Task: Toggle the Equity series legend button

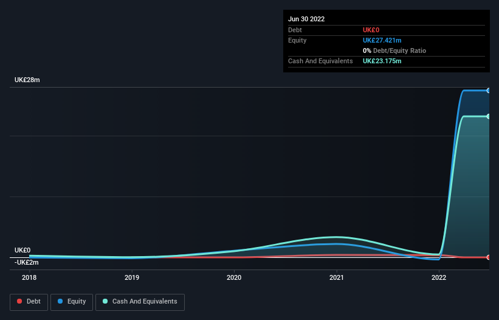Action: pyautogui.click(x=72, y=302)
